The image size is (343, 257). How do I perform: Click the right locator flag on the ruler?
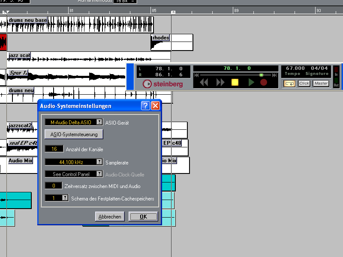tap(173, 12)
